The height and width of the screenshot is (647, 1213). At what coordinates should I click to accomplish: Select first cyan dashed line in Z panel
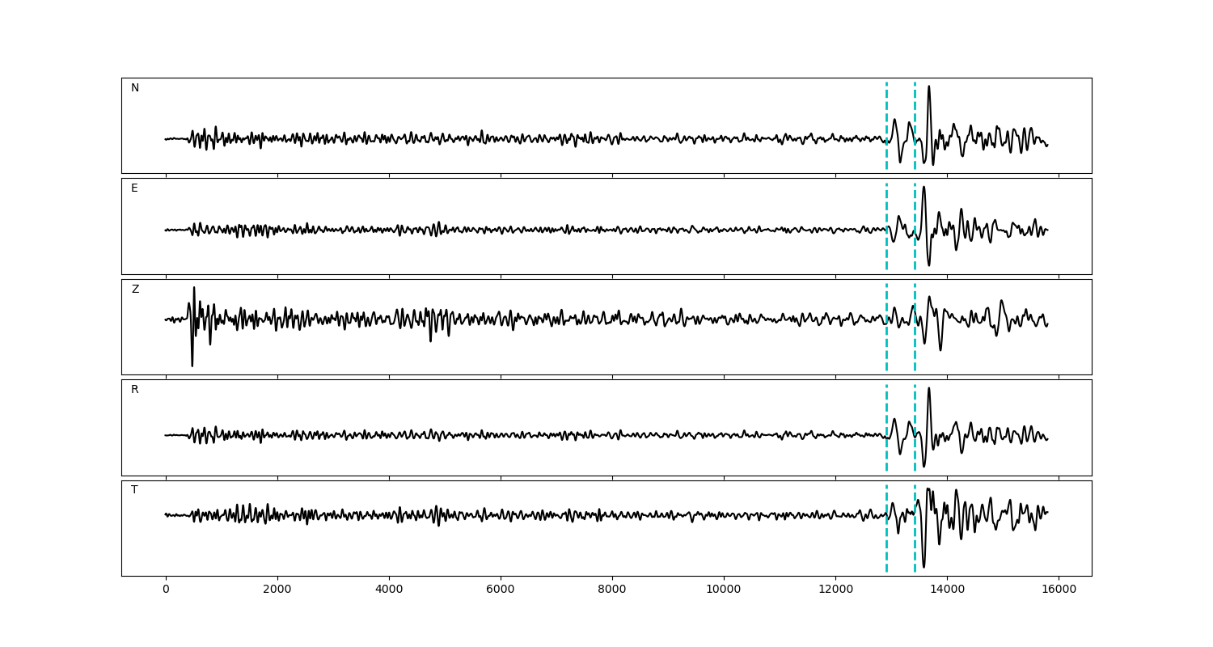[886, 348]
